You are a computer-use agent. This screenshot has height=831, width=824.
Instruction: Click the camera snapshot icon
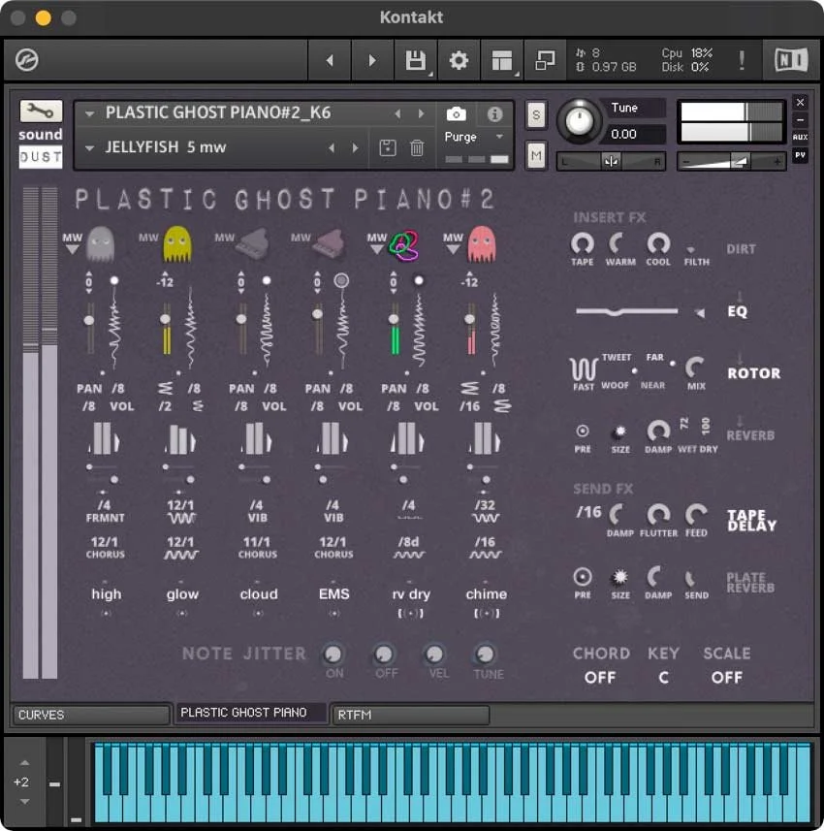coord(456,114)
